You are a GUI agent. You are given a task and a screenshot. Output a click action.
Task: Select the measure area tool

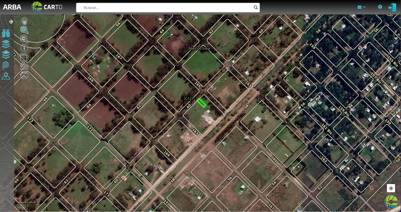click(x=25, y=57)
